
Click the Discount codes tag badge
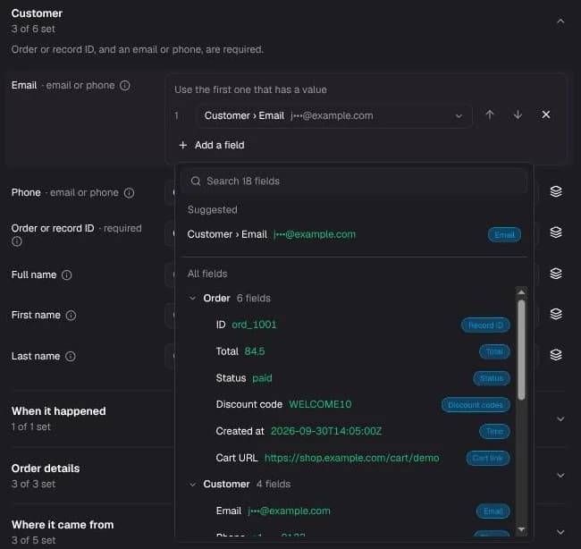pos(476,405)
